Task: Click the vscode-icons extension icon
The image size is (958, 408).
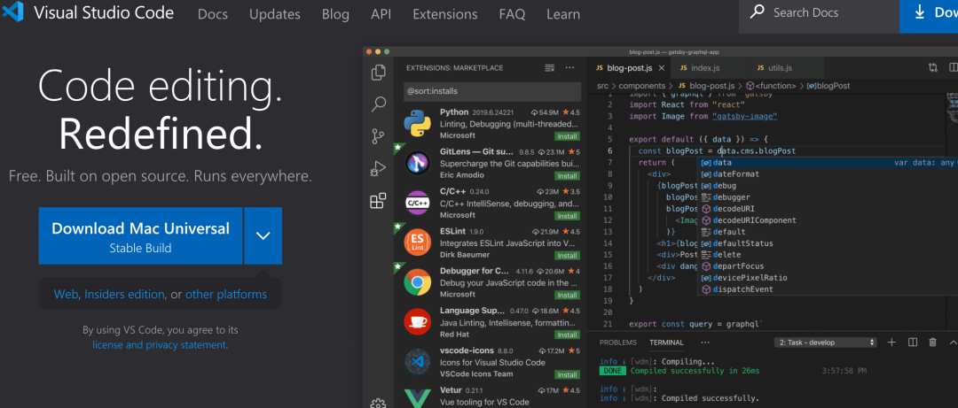Action: [417, 362]
